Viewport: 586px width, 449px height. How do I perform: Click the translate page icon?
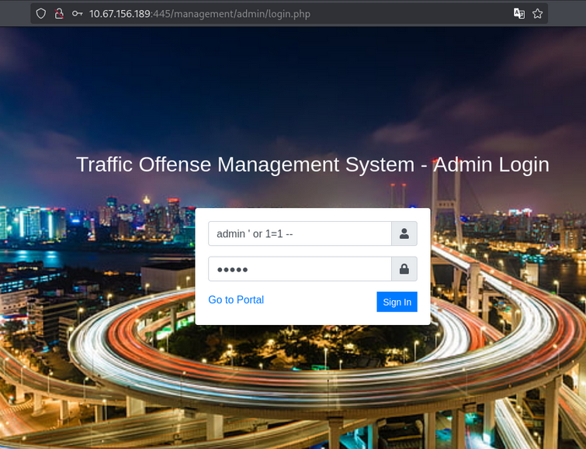[518, 13]
